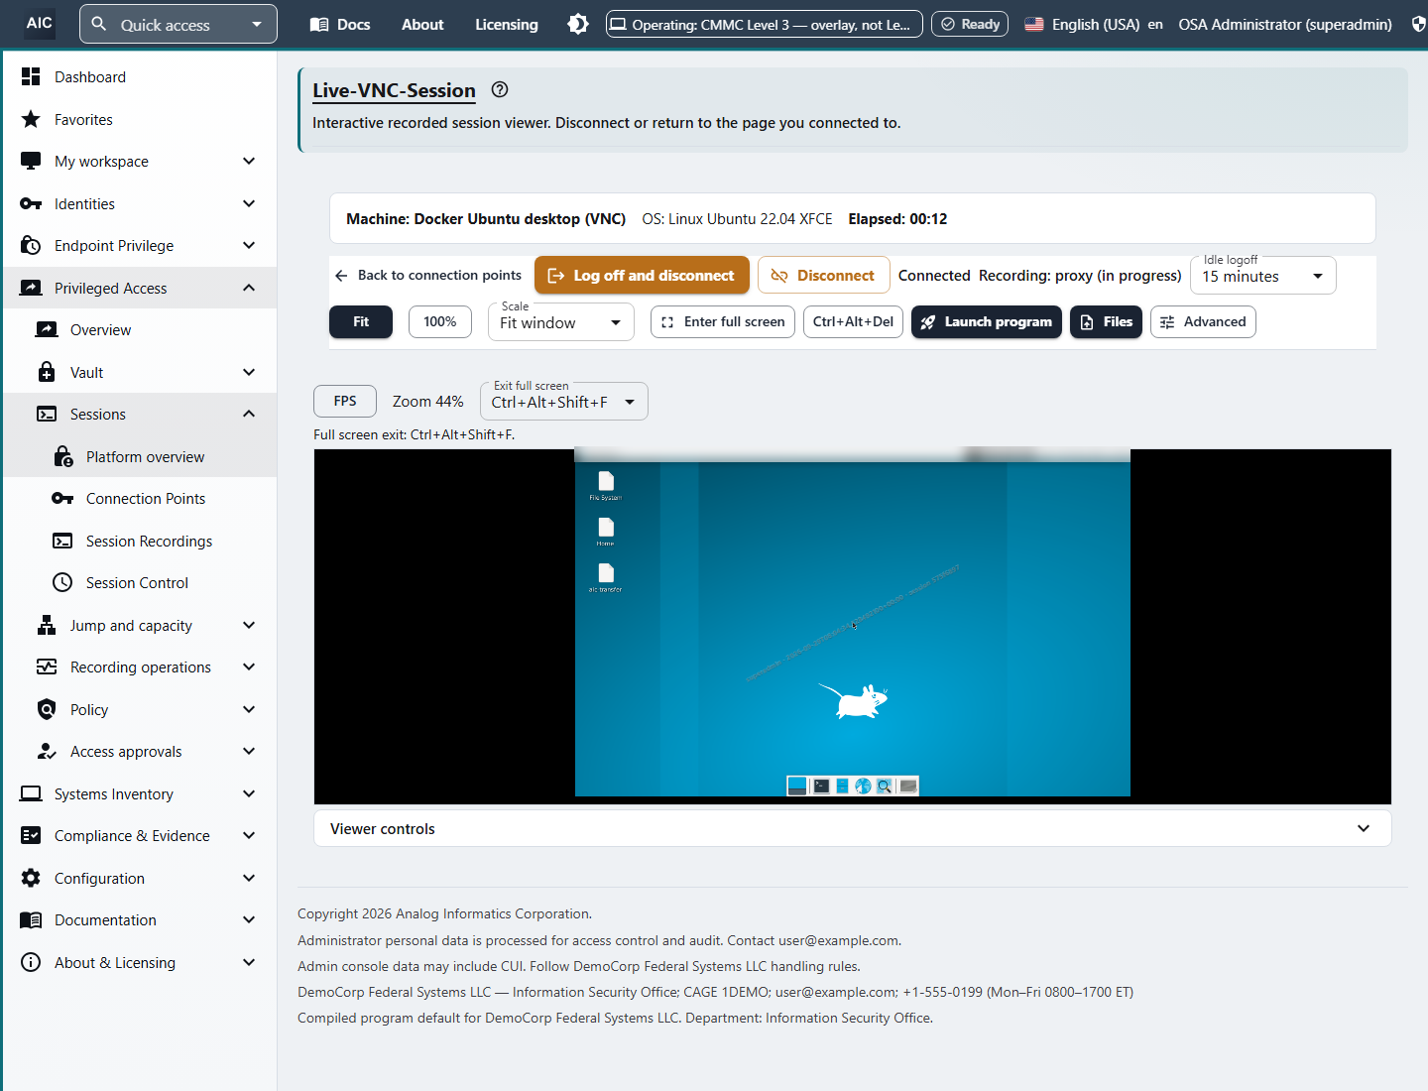Viewport: 1428px width, 1091px height.
Task: Toggle the theme brightness icon in the header
Action: (x=578, y=24)
